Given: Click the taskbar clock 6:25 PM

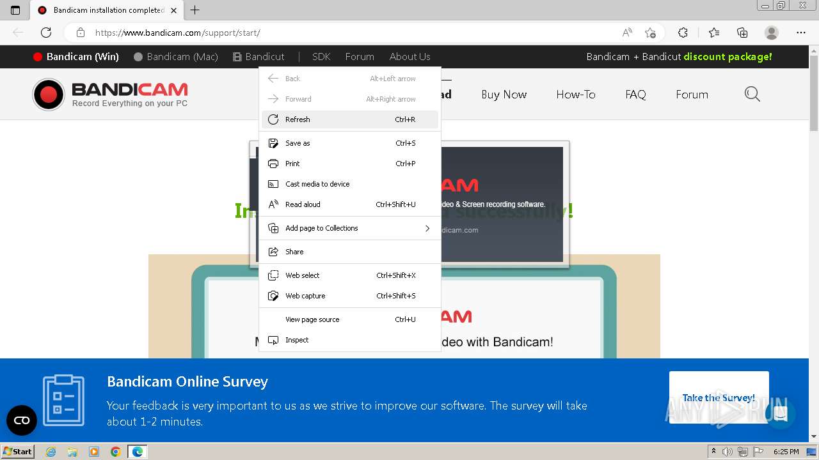Looking at the screenshot, I should 786,452.
